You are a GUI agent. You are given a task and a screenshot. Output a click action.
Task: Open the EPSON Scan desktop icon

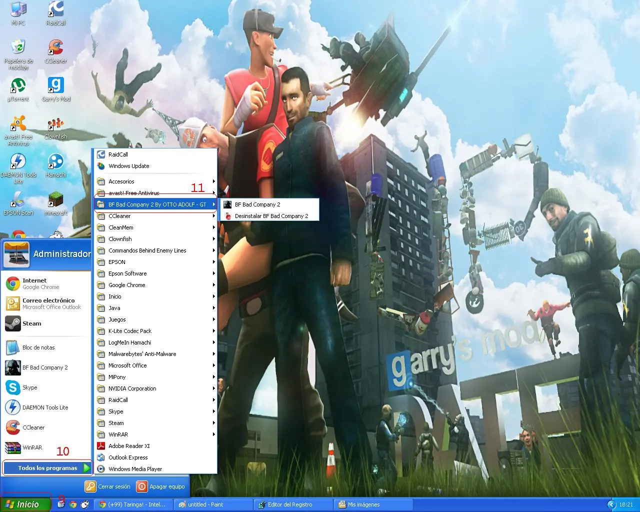pos(18,203)
